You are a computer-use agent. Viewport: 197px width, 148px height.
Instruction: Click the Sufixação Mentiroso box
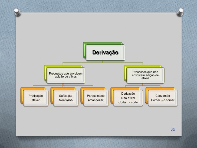[x=66, y=98]
